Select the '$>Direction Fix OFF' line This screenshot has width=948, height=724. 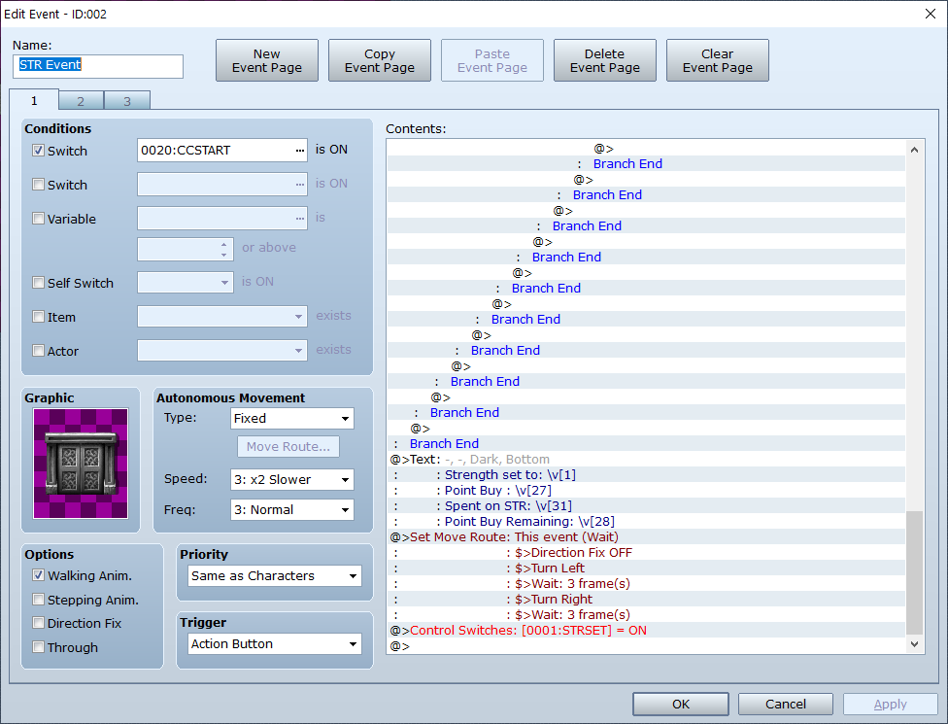click(x=646, y=553)
